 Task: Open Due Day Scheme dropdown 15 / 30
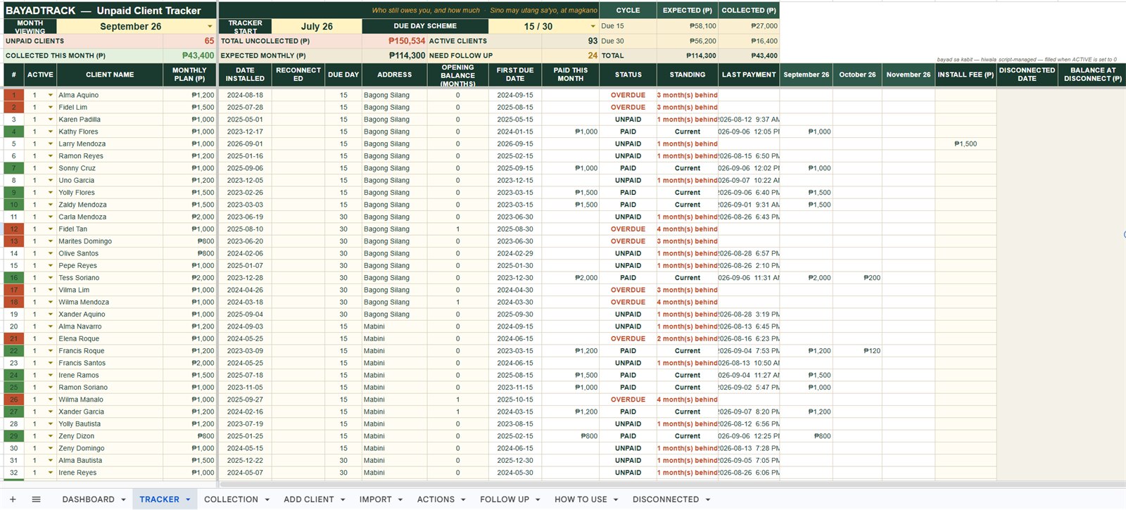tap(593, 26)
